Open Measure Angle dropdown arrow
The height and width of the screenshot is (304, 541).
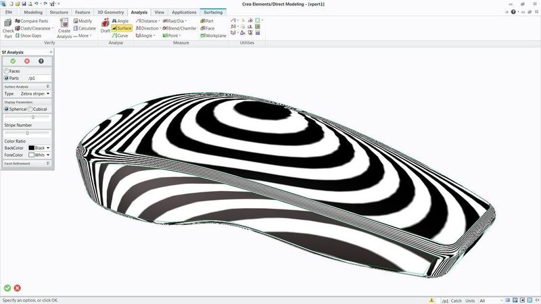(154, 36)
